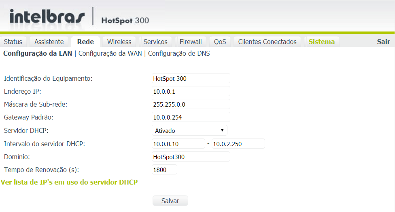
Task: Click the Domínio input field
Action: [191, 157]
